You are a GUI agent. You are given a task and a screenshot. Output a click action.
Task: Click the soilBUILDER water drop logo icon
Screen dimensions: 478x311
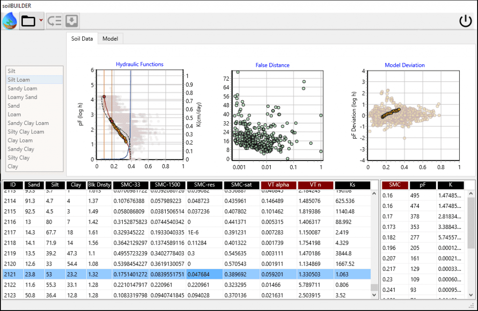[10, 21]
